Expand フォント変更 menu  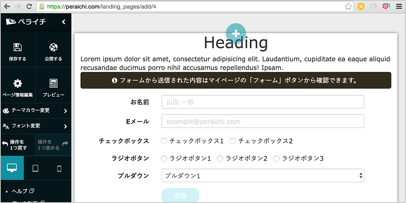click(x=36, y=126)
